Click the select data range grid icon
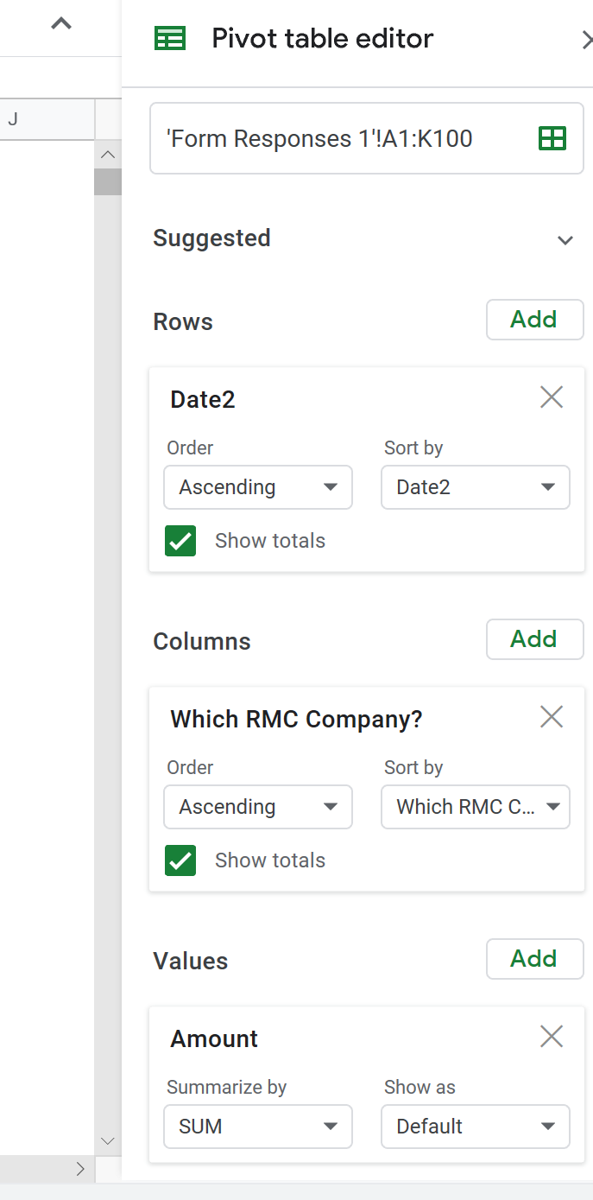The image size is (593, 1200). pos(552,138)
